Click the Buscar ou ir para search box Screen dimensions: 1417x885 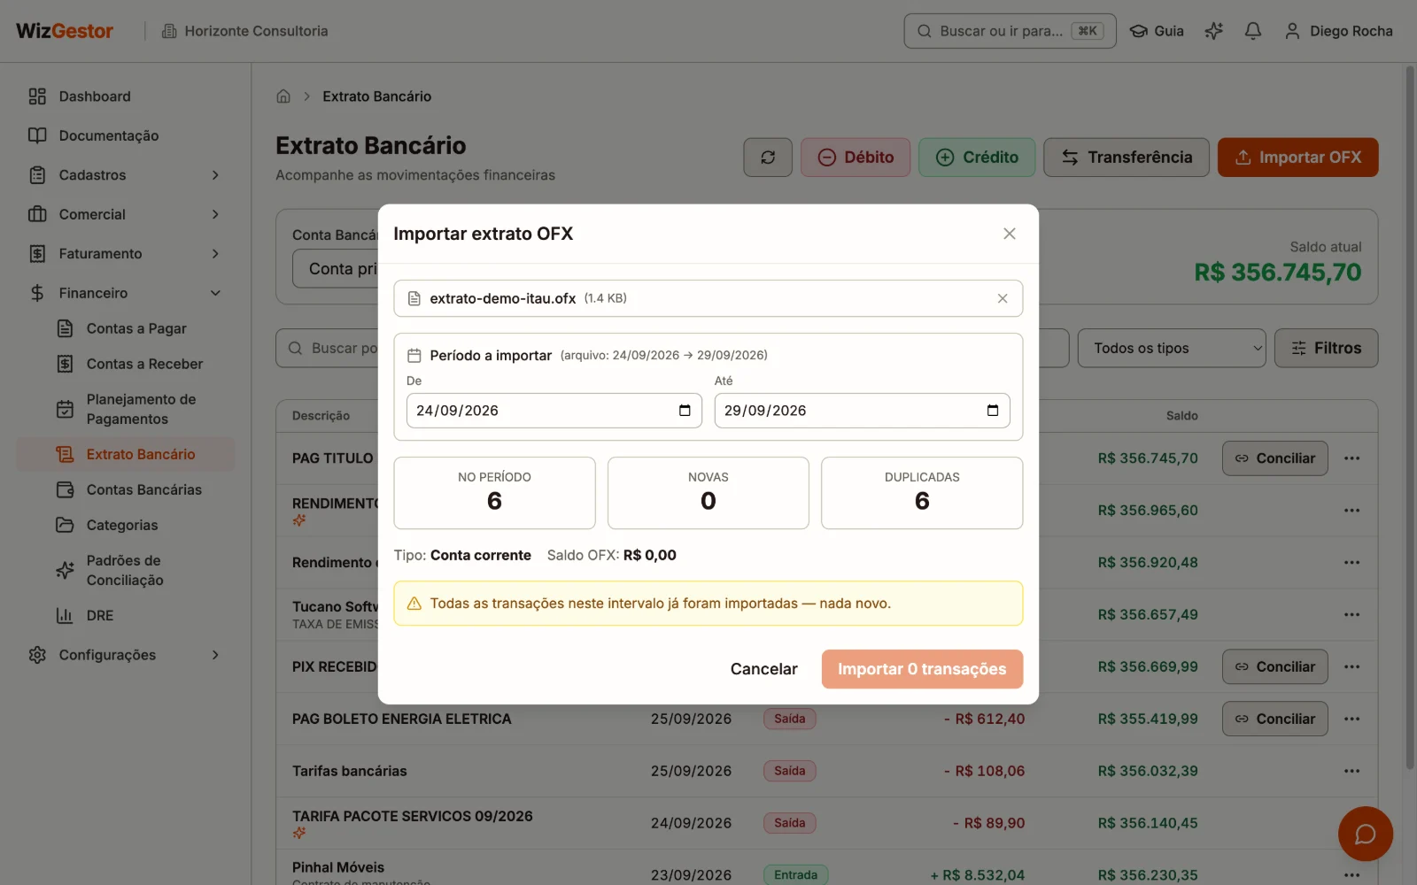(1010, 31)
